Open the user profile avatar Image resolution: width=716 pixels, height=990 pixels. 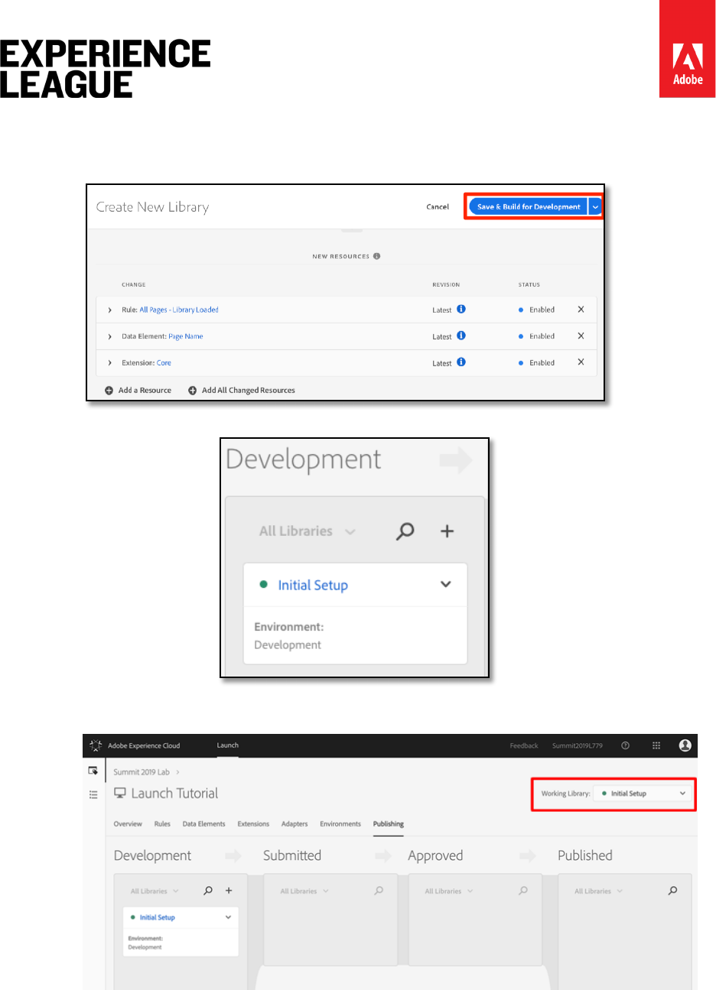pyautogui.click(x=685, y=745)
